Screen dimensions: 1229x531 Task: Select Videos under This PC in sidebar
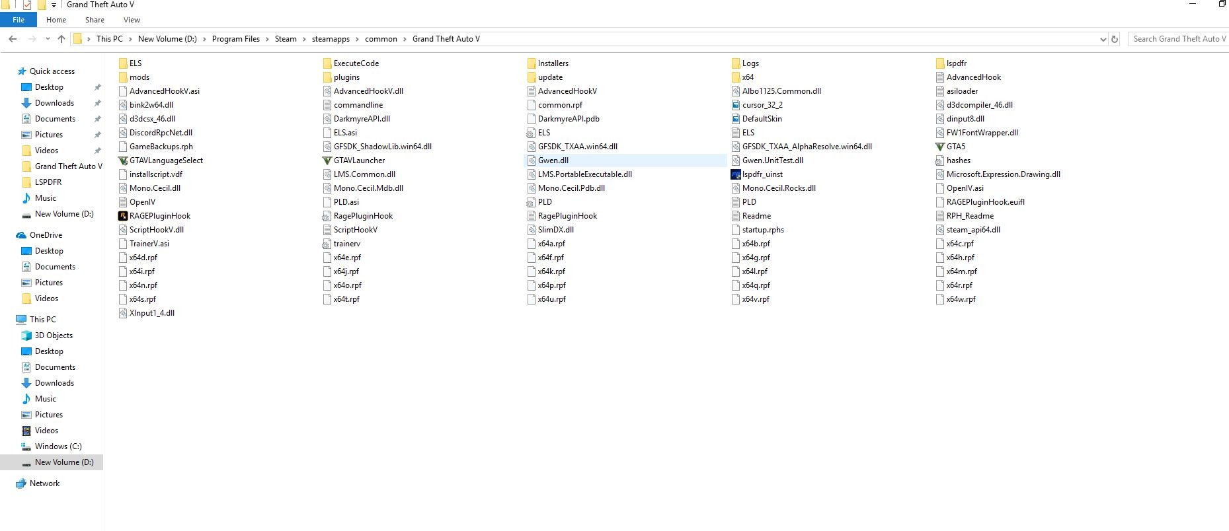click(46, 431)
